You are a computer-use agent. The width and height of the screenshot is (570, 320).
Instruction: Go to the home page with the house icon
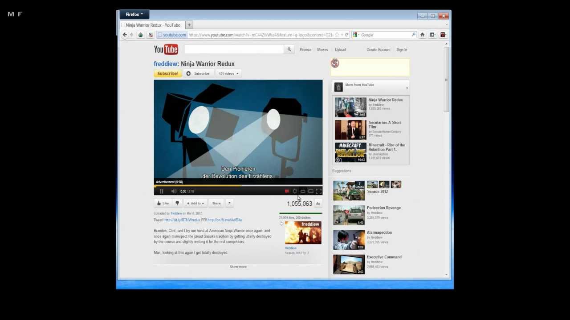point(423,35)
